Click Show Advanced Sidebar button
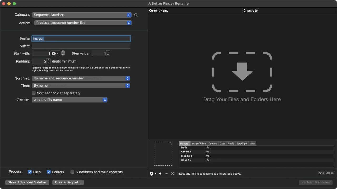The width and height of the screenshot is (337, 189). pyautogui.click(x=27, y=182)
